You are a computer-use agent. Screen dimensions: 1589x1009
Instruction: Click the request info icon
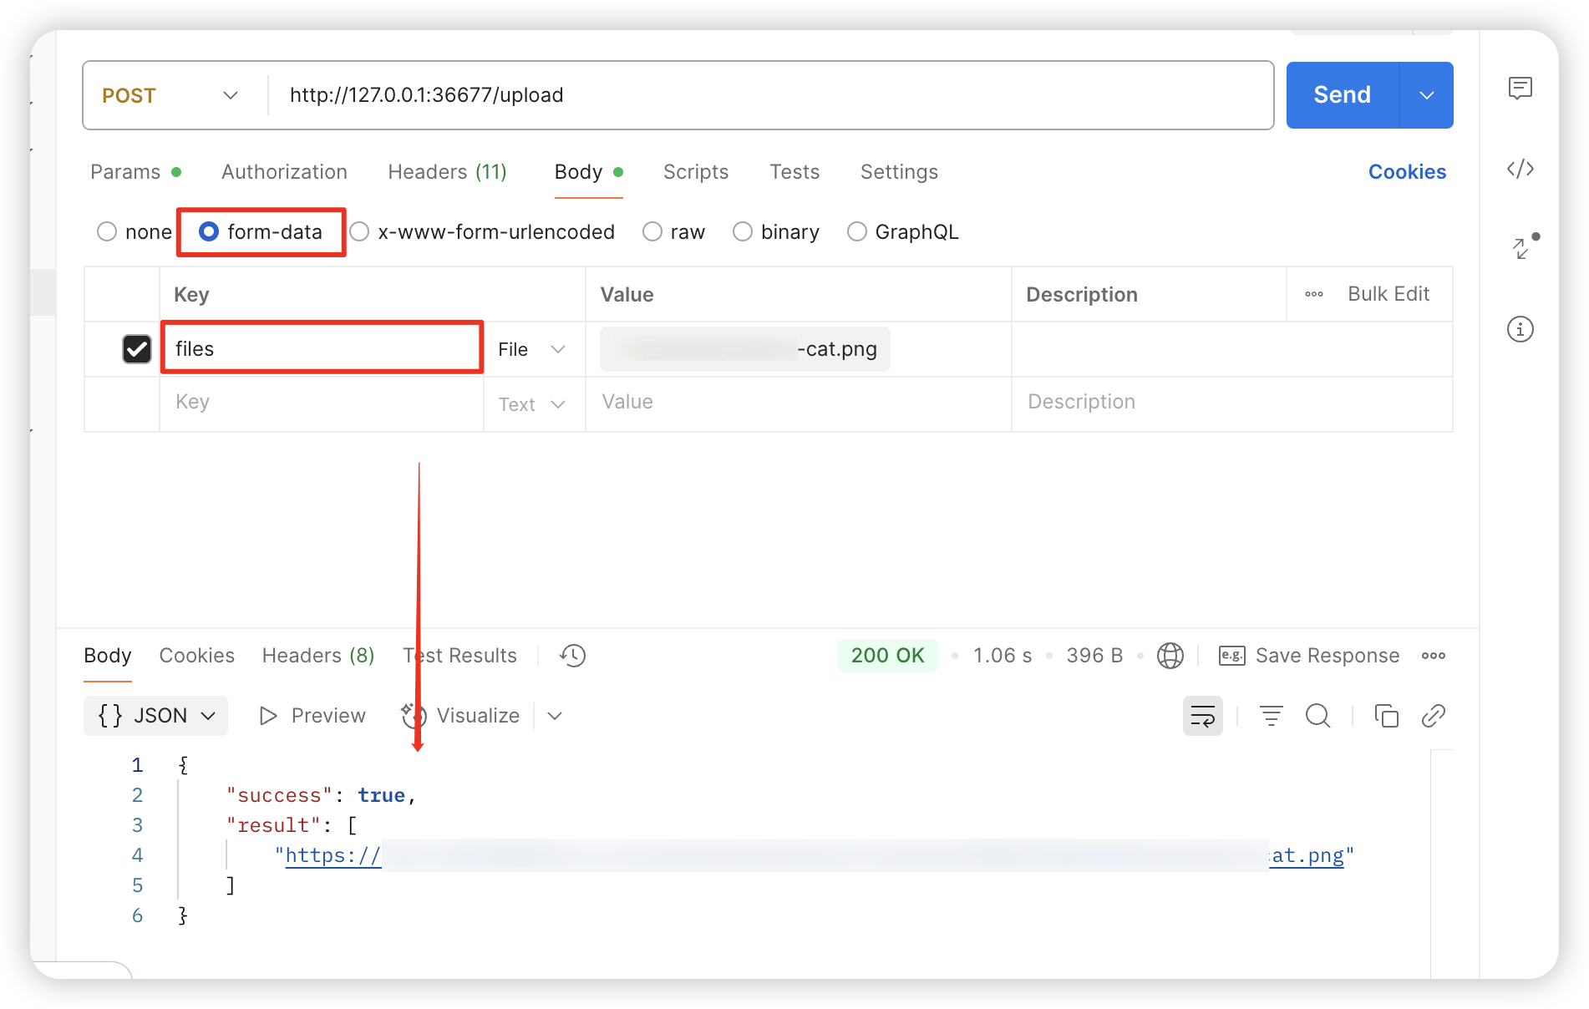point(1520,329)
